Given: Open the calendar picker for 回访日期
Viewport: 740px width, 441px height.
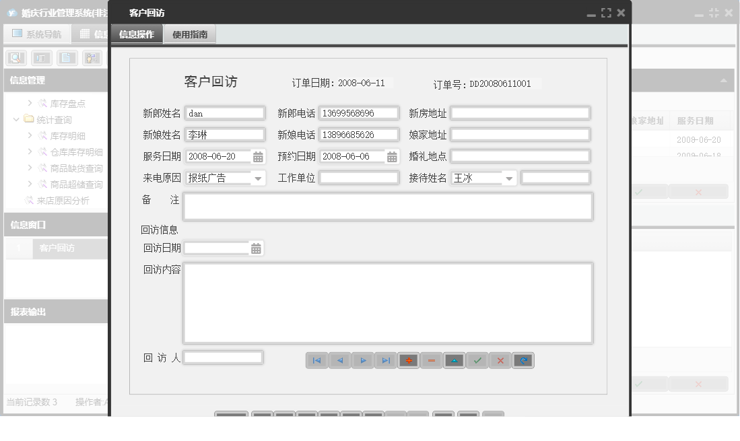Looking at the screenshot, I should coord(257,248).
